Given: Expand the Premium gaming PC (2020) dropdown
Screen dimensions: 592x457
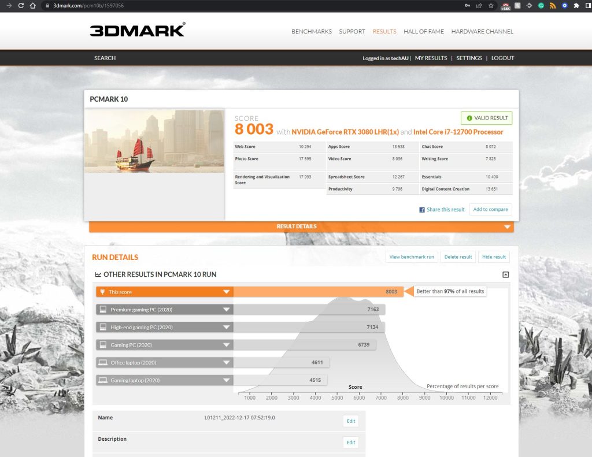Looking at the screenshot, I should point(226,310).
